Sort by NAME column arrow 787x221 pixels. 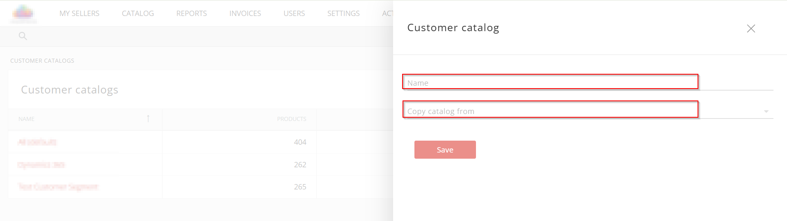pos(148,118)
